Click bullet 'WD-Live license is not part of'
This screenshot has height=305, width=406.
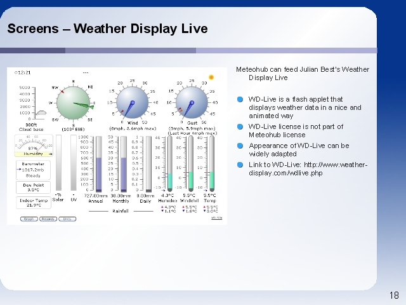296,131
